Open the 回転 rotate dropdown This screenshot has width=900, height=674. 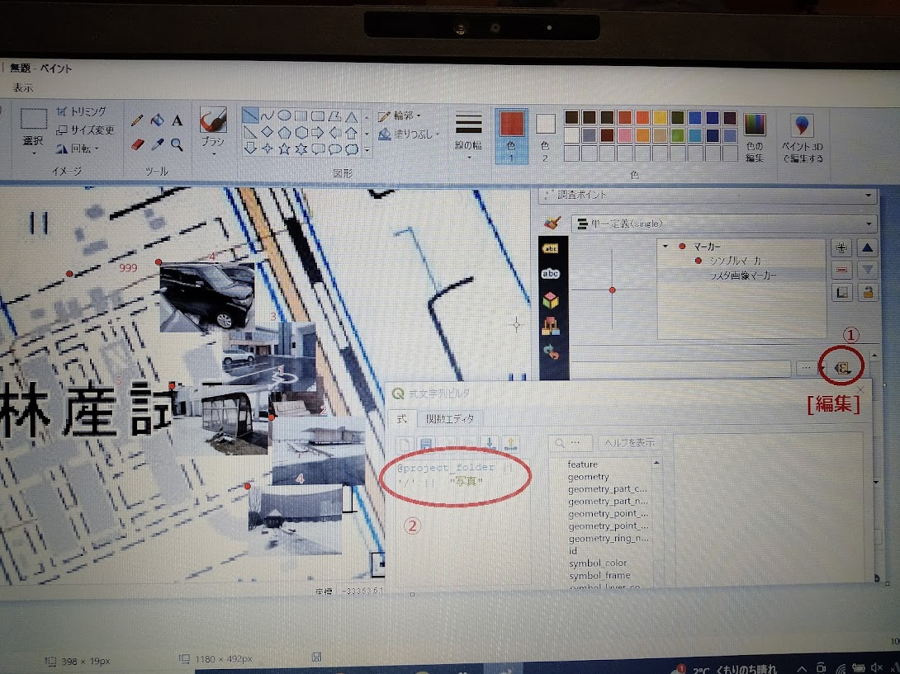pos(78,149)
